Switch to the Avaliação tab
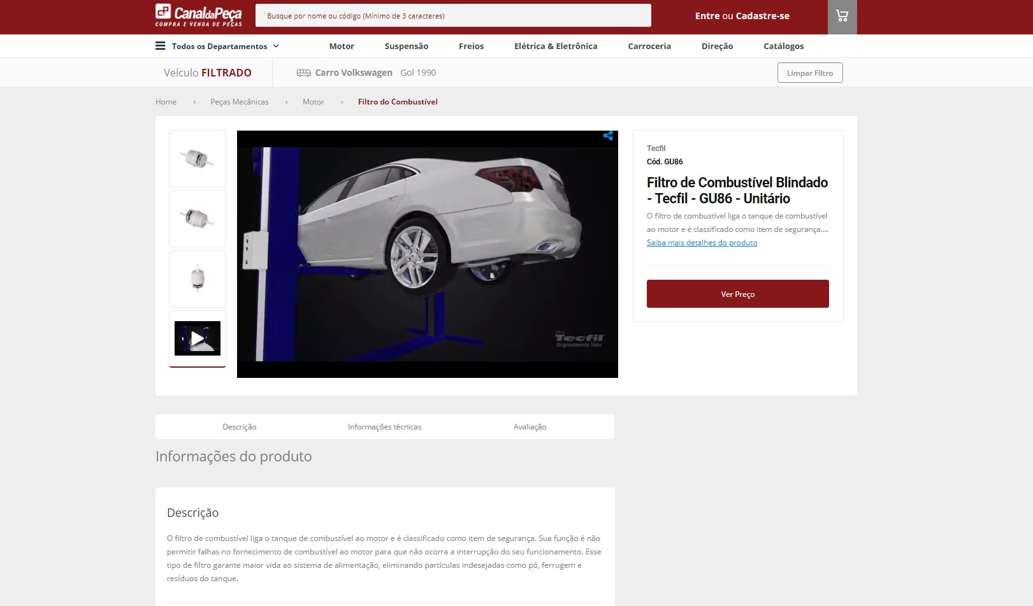 [x=530, y=427]
